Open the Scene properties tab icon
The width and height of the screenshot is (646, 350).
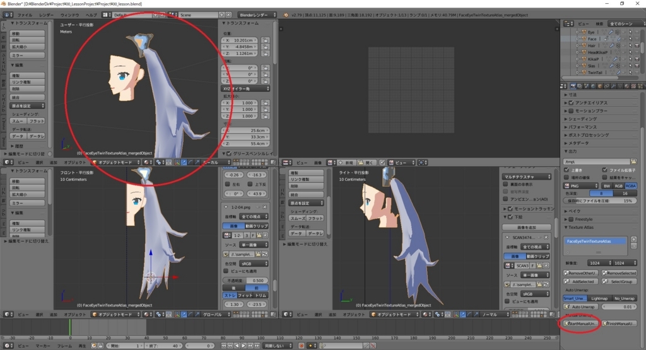[x=586, y=86]
